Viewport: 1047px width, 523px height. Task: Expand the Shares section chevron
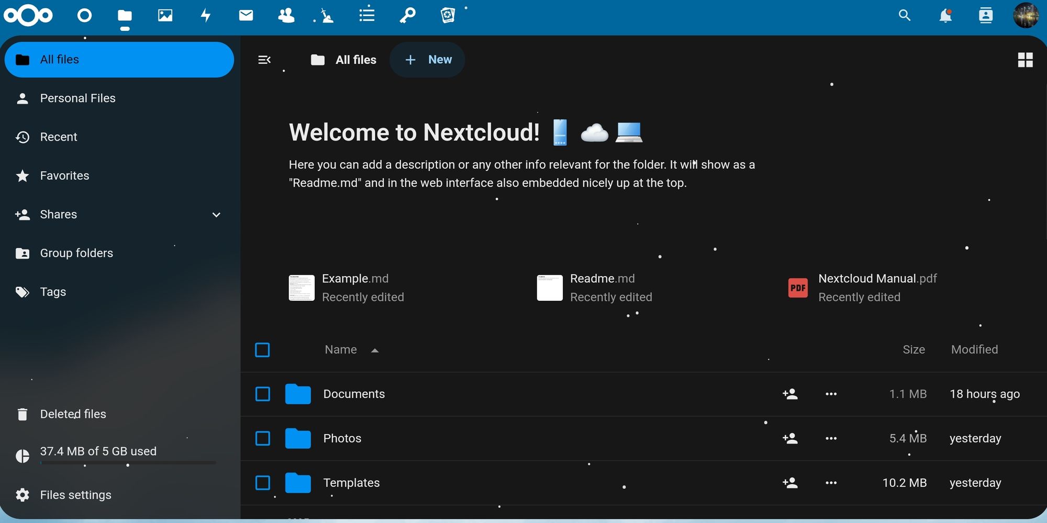216,214
